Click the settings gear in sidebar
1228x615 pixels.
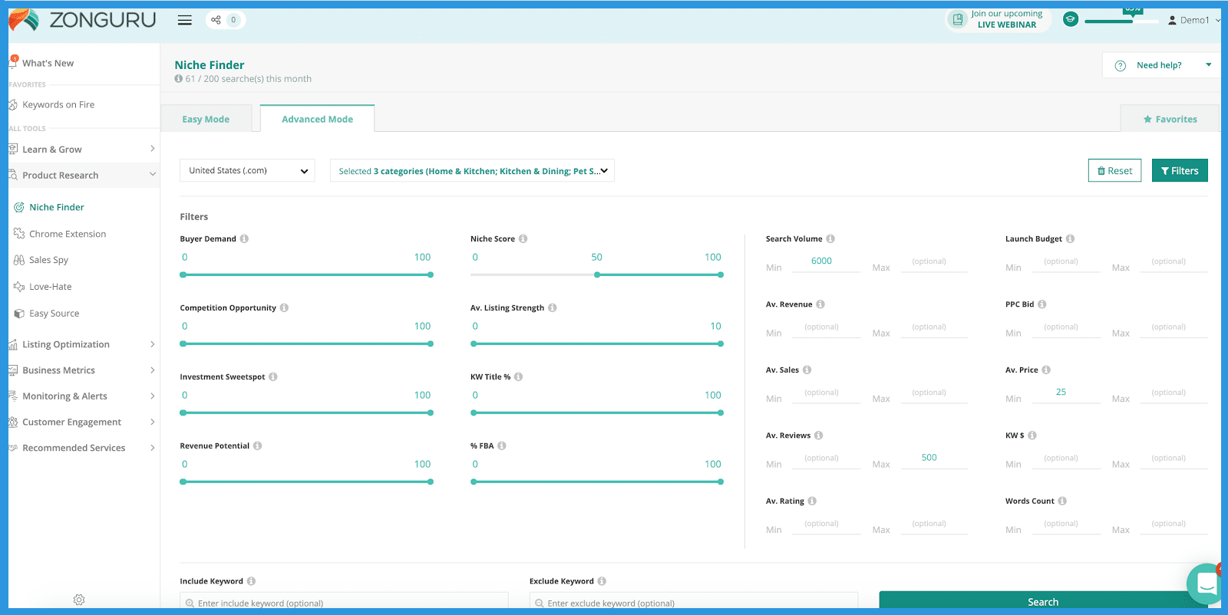[79, 600]
